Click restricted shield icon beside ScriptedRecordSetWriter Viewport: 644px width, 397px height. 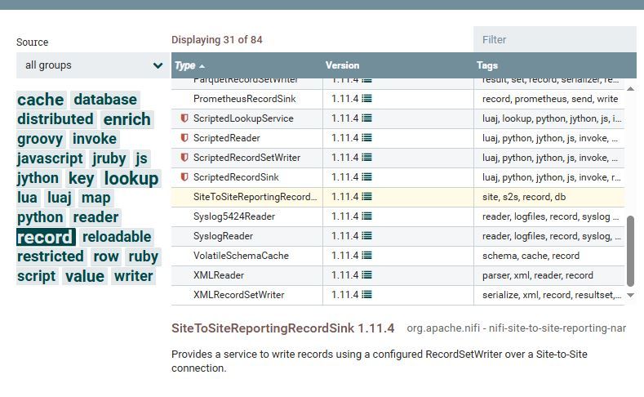(184, 158)
